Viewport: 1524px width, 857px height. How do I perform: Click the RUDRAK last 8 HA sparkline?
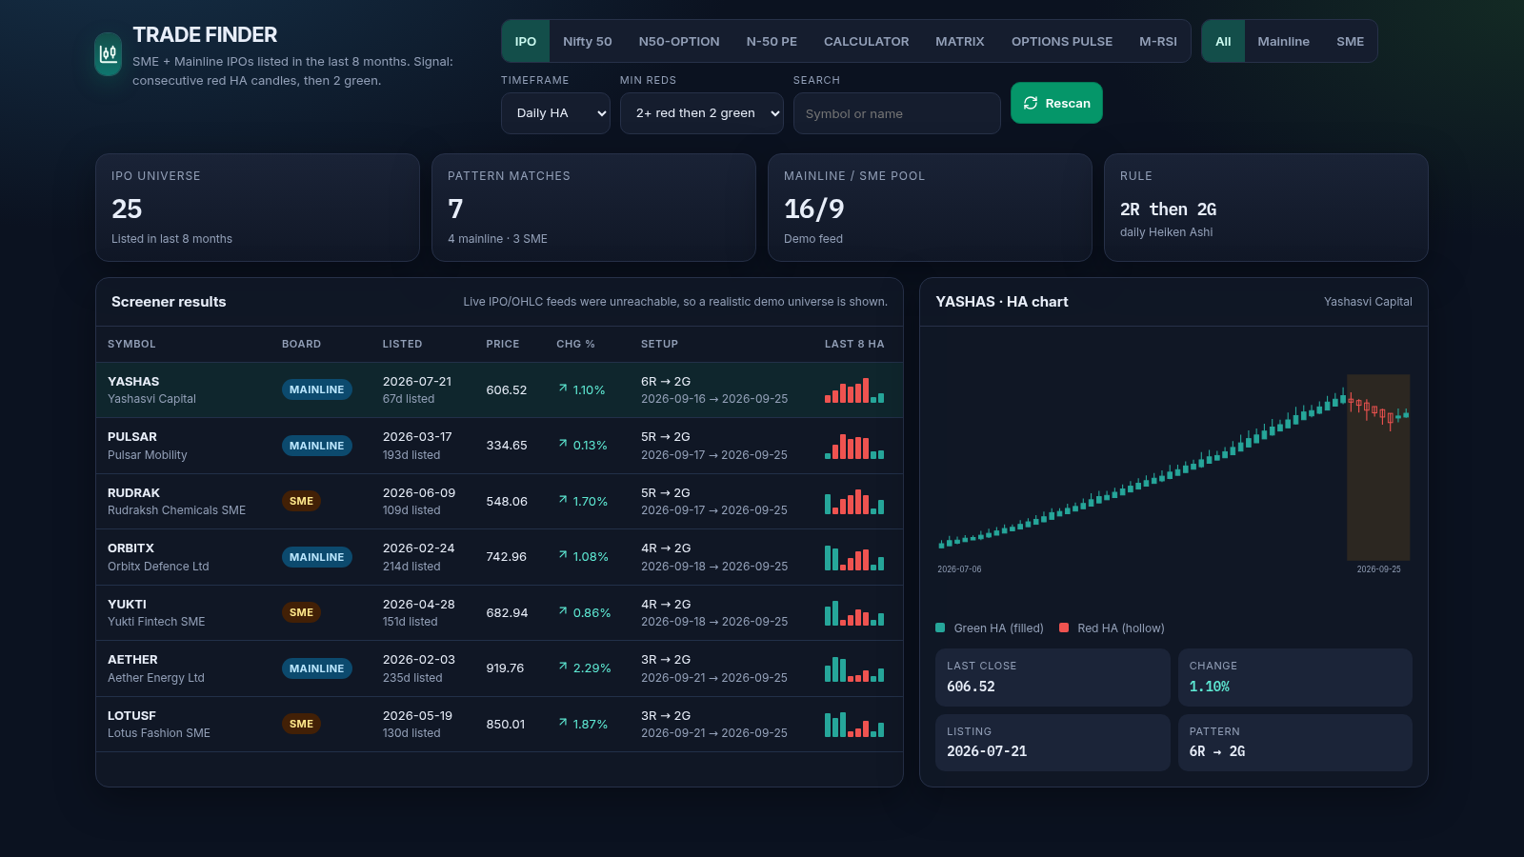pyautogui.click(x=854, y=501)
